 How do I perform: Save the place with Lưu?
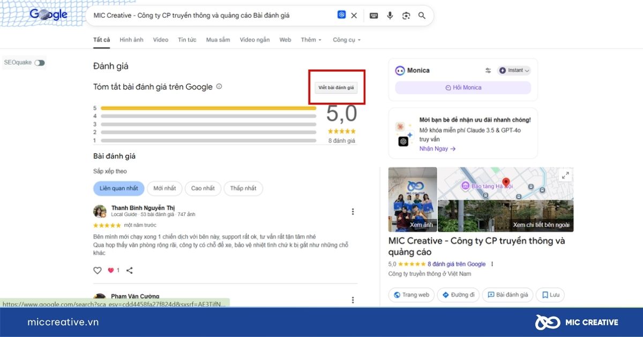pyautogui.click(x=550, y=295)
